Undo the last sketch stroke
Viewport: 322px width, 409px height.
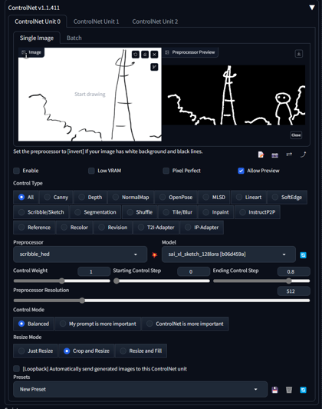[135, 55]
